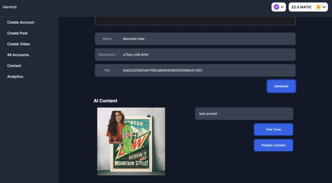The width and height of the screenshot is (332, 183).
Task: Click the Description field label
Action: tap(107, 55)
